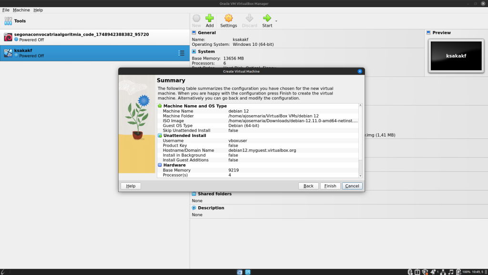Click the ksakakf preview thumbnail

[456, 56]
